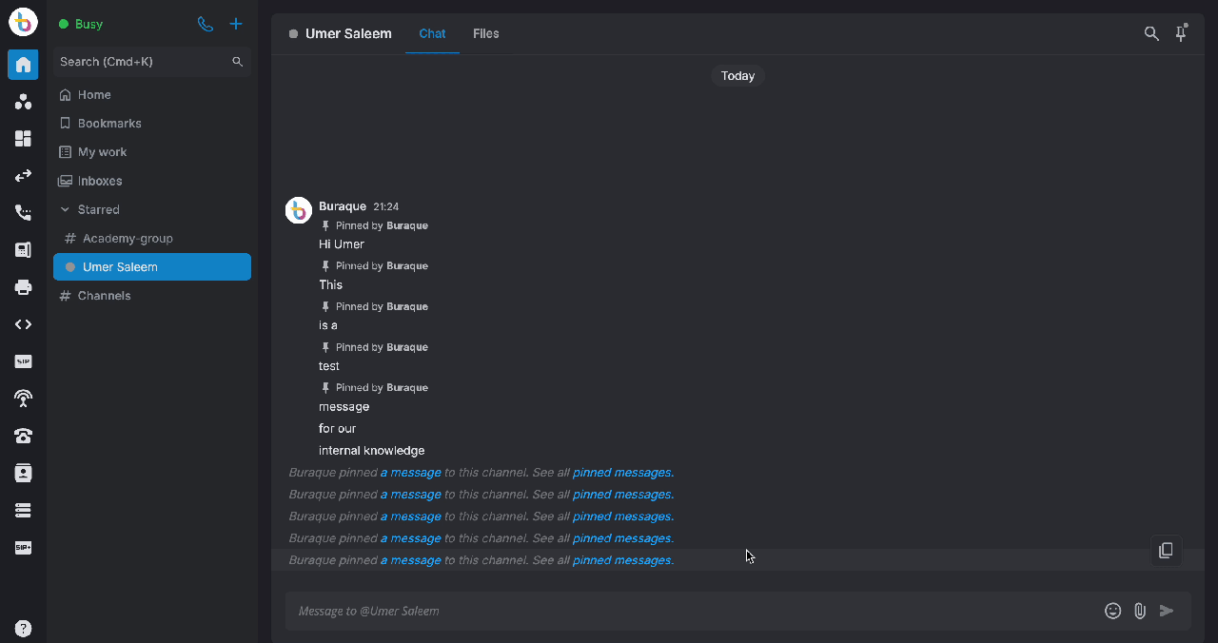Viewport: 1218px width, 643px height.
Task: Open pinned messages pin icon in header
Action: point(1181,33)
